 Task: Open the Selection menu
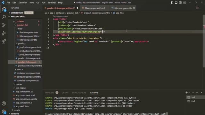pyautogui.click(x=23, y=3)
